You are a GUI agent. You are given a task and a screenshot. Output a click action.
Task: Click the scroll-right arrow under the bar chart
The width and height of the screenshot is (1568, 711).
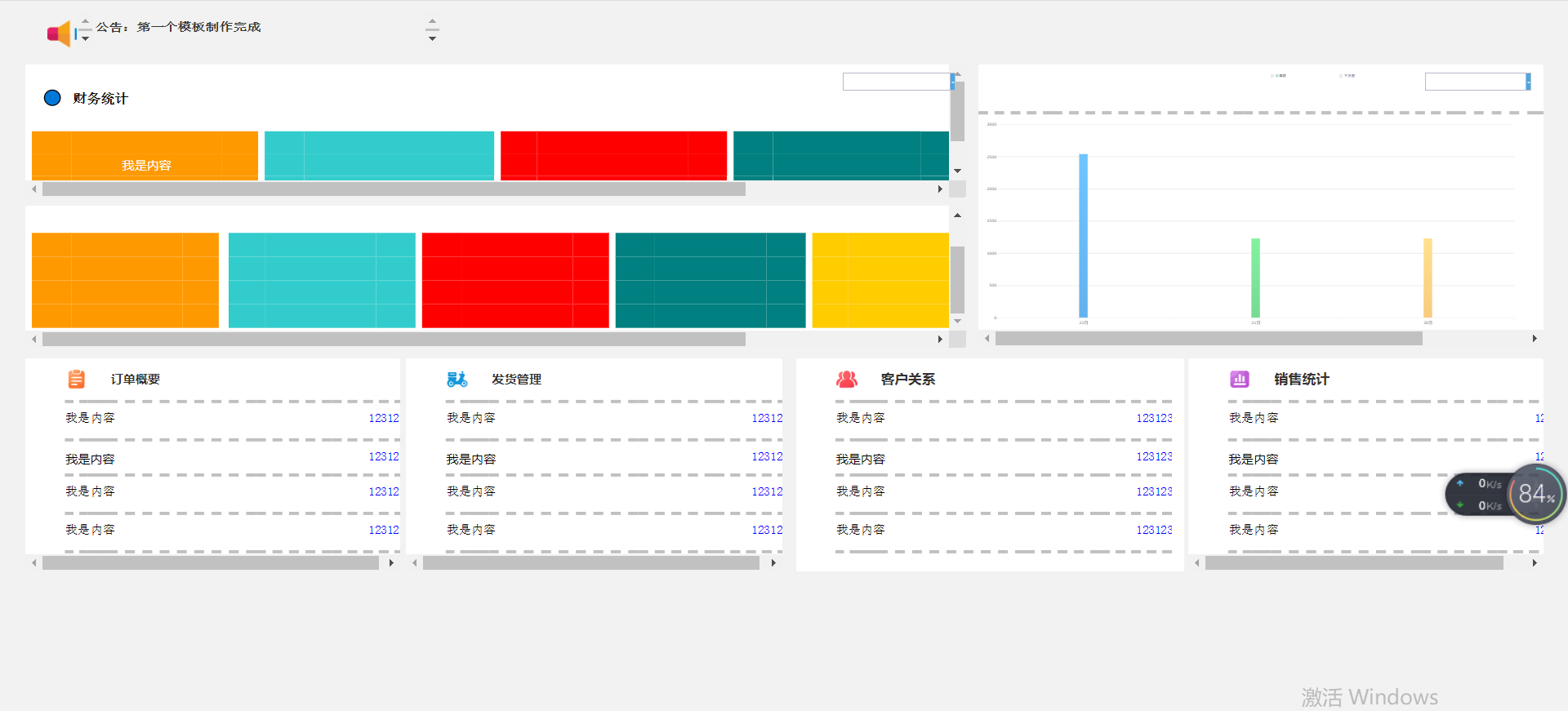coord(1535,338)
